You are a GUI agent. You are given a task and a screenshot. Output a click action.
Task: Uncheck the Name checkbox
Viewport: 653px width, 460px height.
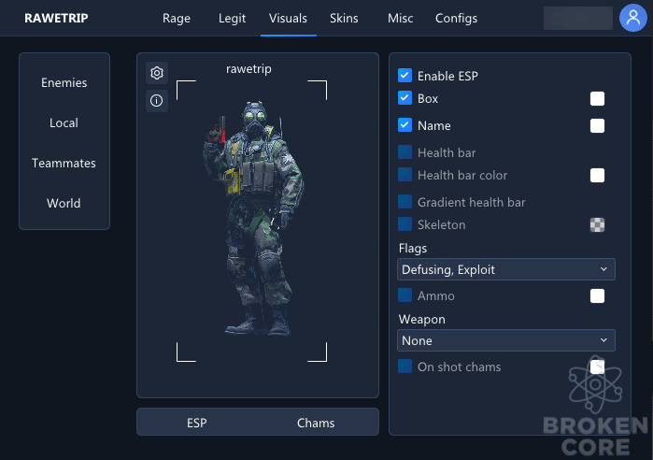pos(405,125)
